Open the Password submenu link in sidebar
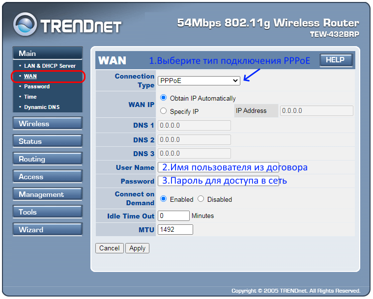The width and height of the screenshot is (373, 299). click(37, 86)
